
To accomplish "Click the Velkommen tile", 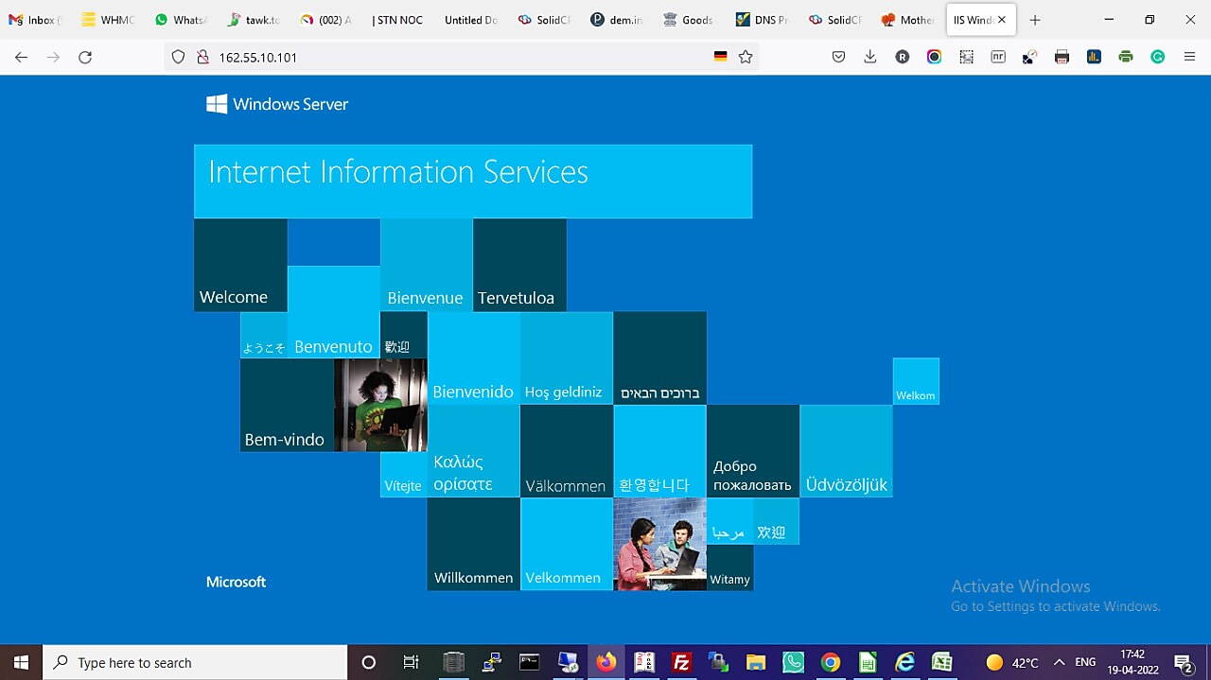I will pos(566,544).
